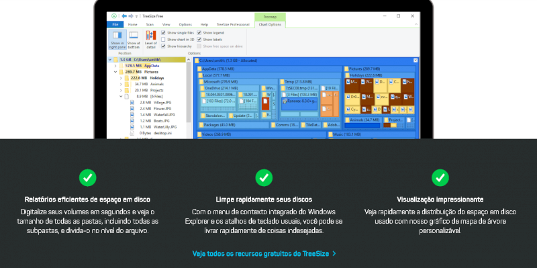
Task: Switch to the Options ribbon tab
Action: [185, 25]
